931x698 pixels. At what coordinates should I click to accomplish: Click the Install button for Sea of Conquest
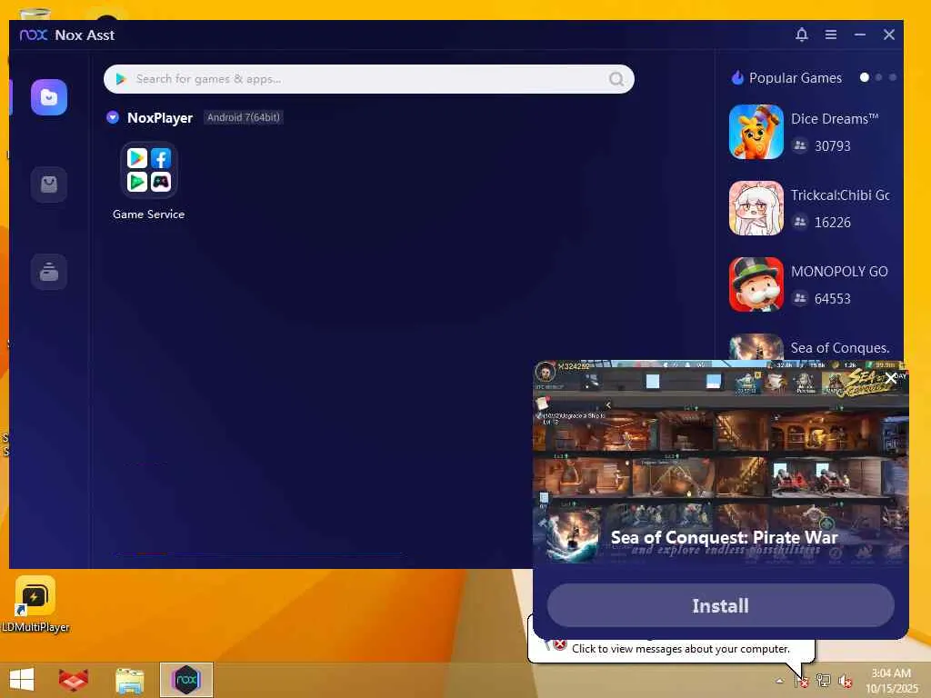click(x=720, y=605)
